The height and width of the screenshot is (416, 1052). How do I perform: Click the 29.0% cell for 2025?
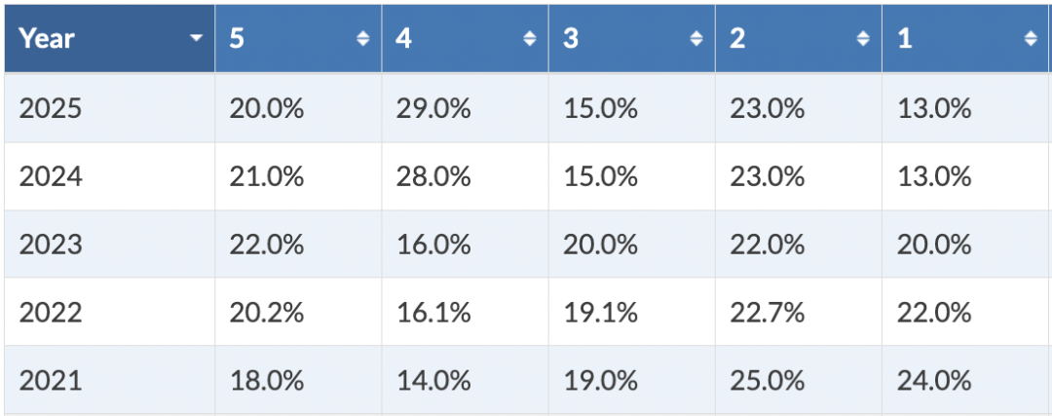click(x=433, y=108)
